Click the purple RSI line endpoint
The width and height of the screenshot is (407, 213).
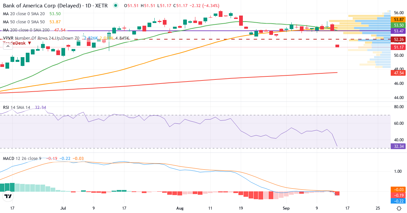[337, 146]
